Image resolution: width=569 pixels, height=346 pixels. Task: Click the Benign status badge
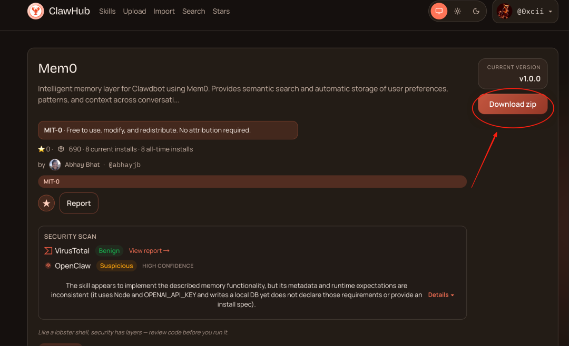coord(109,251)
